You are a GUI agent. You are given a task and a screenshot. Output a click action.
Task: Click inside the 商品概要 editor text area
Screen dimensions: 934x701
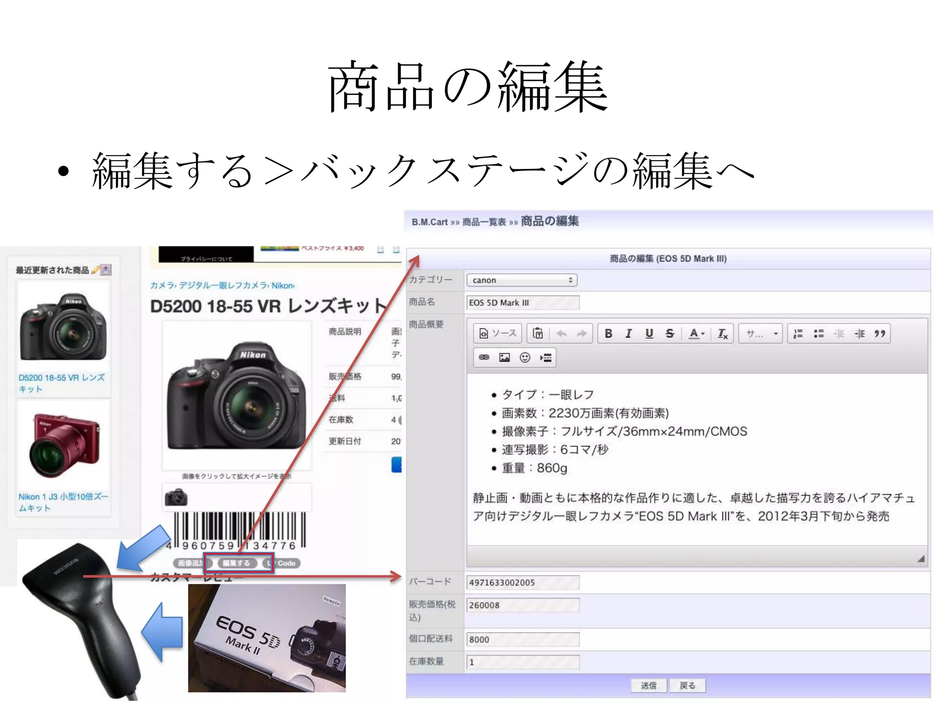tap(697, 460)
